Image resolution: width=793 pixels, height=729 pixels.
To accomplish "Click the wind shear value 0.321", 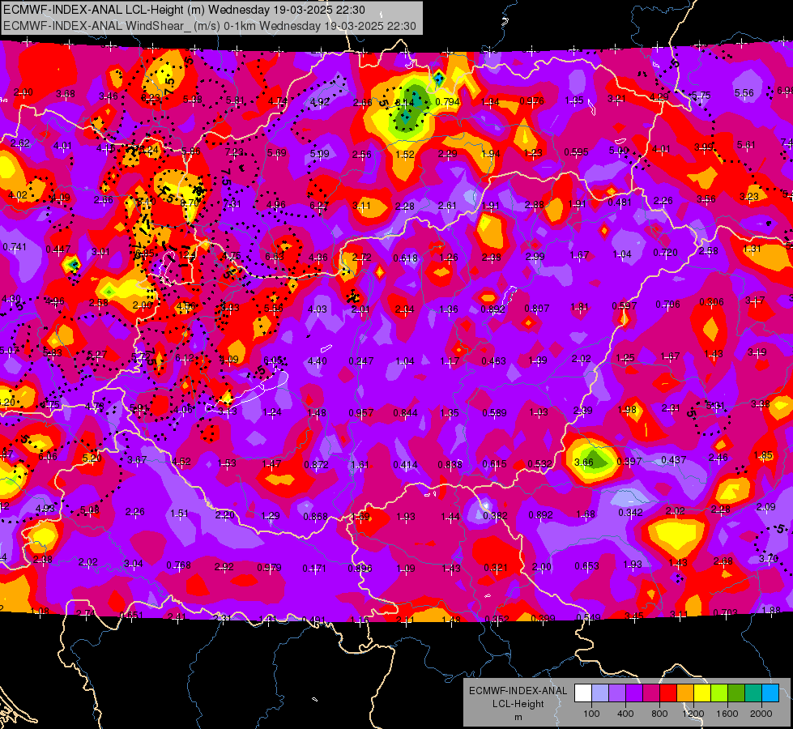I will pos(496,568).
